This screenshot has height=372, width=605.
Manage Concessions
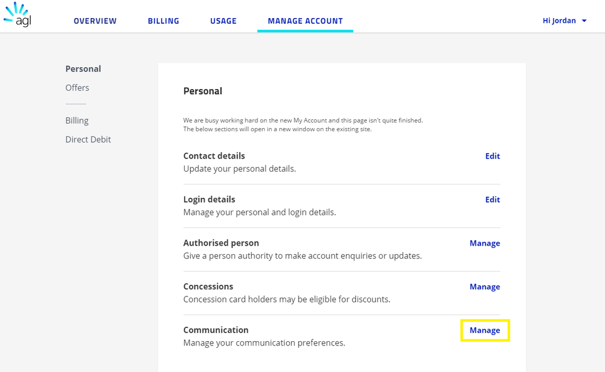coord(484,287)
